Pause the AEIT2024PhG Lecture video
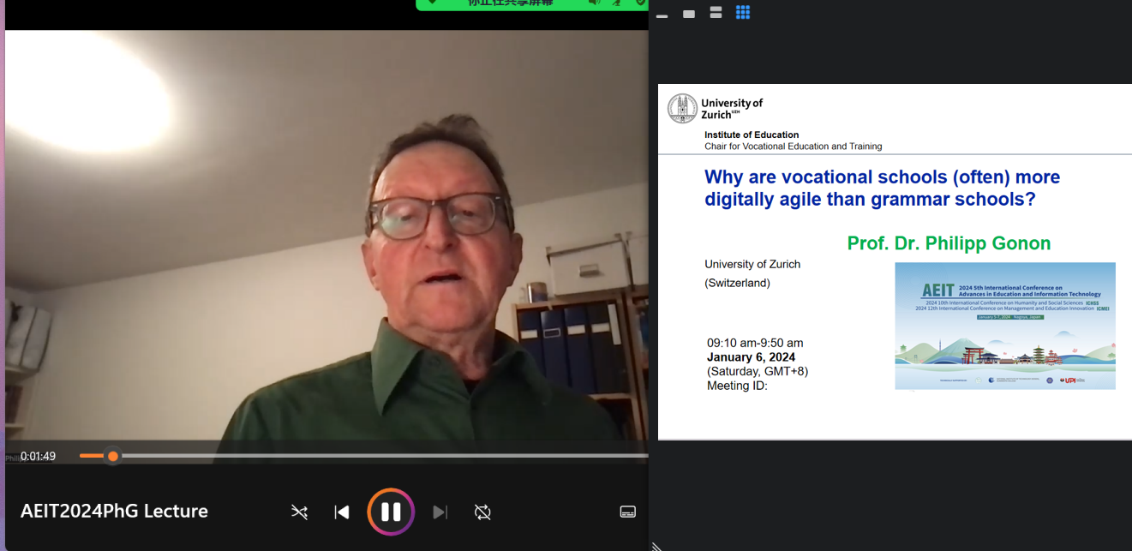This screenshot has width=1132, height=551. (x=391, y=512)
